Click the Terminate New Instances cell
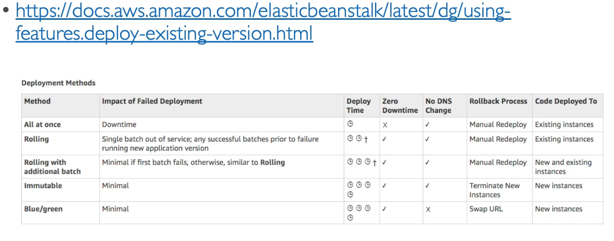 [x=494, y=190]
